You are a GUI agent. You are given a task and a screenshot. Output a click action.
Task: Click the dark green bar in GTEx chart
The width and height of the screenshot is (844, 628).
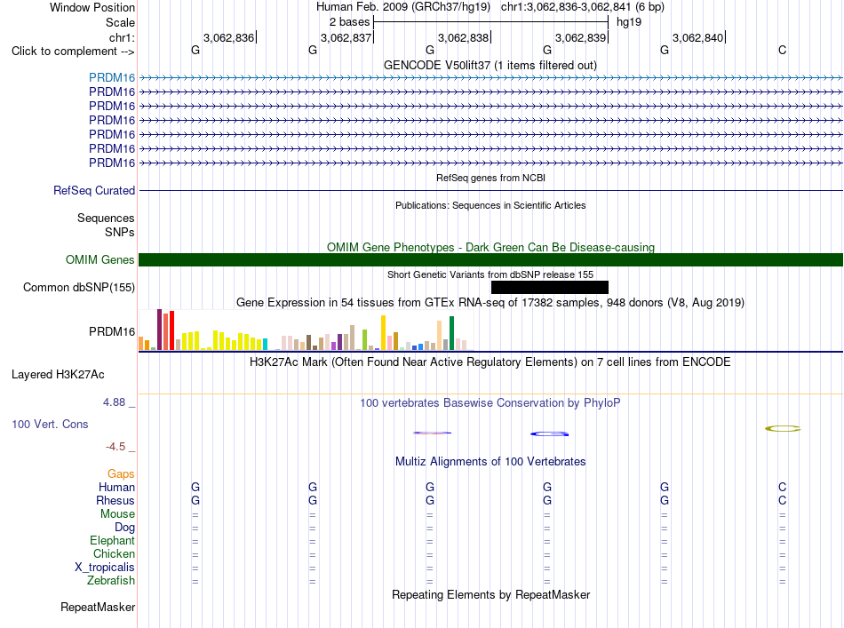click(x=451, y=333)
